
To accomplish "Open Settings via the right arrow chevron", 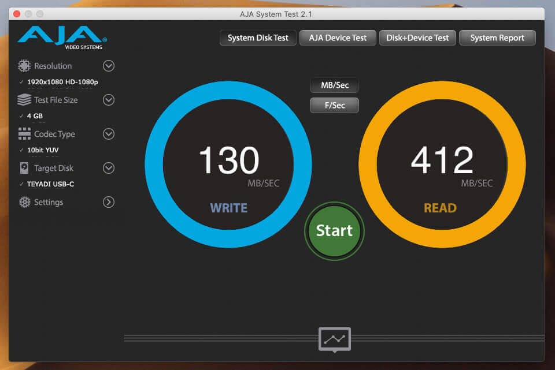I will pos(109,202).
